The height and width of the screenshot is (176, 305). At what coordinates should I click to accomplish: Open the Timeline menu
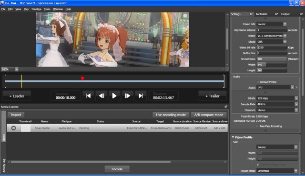36,9
